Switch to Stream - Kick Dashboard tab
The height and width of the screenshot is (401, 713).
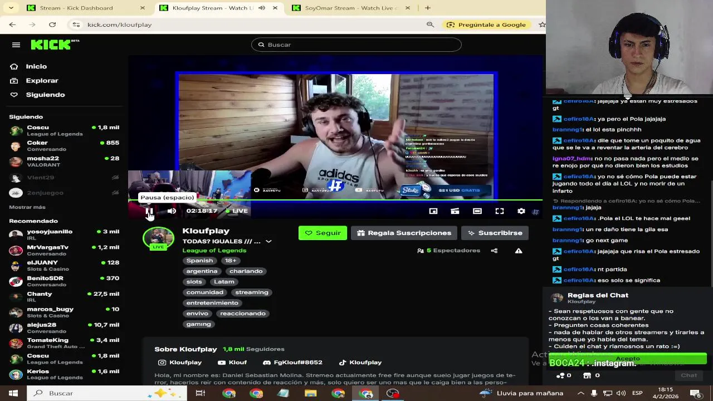tap(76, 8)
